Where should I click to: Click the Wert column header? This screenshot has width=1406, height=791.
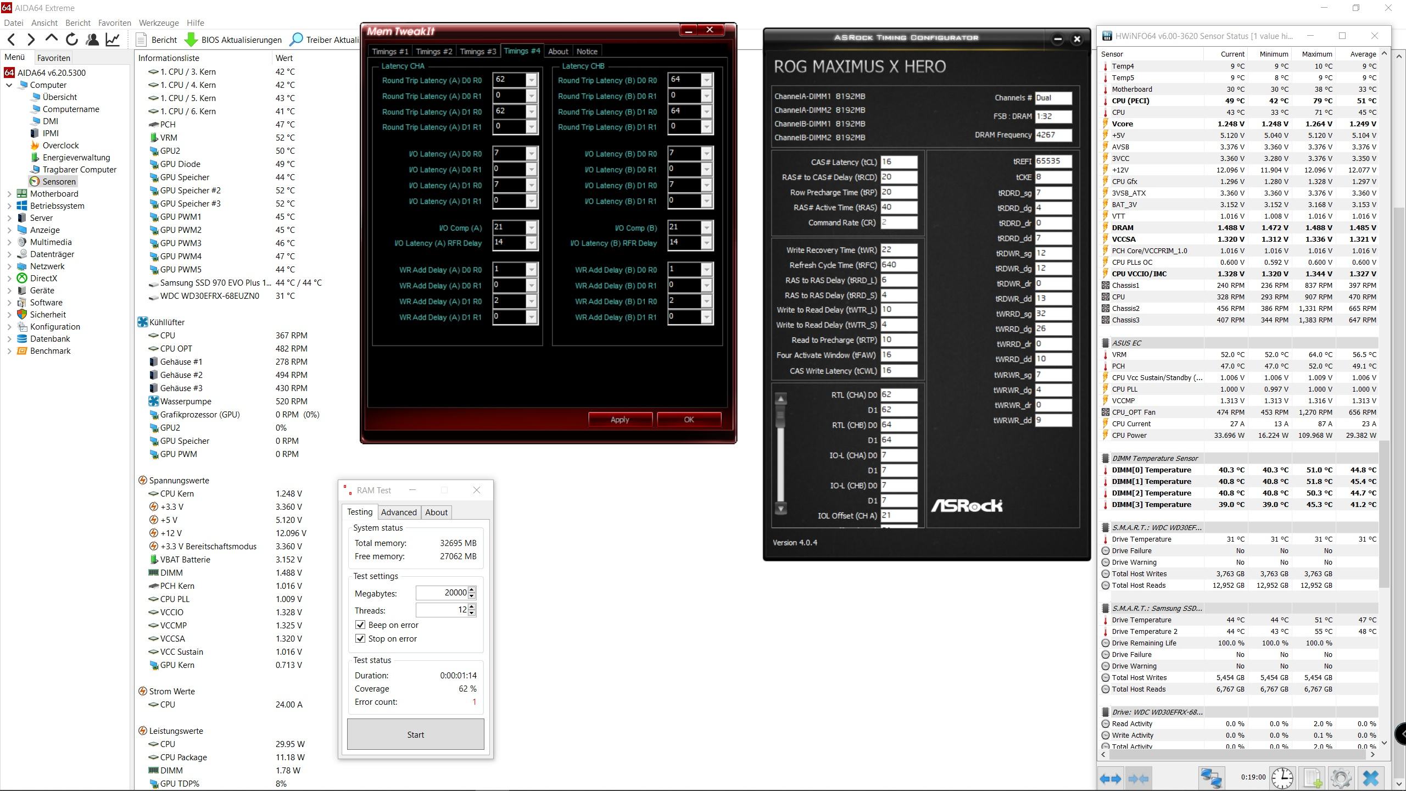point(284,58)
